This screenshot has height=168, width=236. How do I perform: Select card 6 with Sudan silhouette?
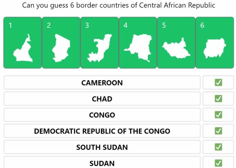[x=215, y=43]
